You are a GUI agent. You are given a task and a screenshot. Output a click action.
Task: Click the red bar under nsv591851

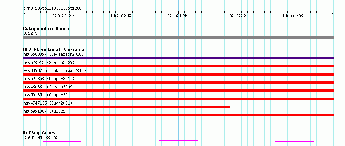tap(178, 99)
